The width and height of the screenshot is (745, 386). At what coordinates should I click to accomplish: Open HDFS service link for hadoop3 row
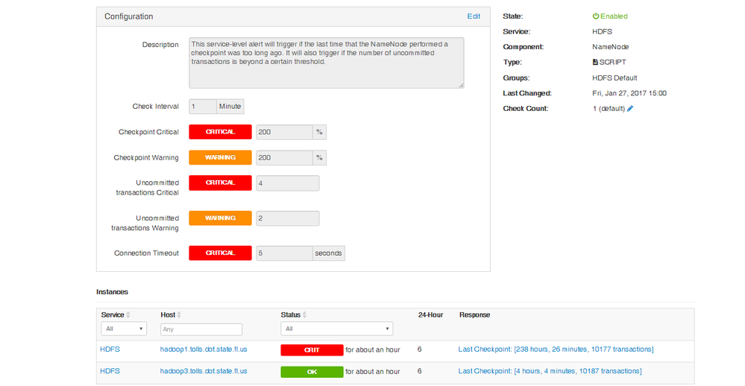pos(110,371)
